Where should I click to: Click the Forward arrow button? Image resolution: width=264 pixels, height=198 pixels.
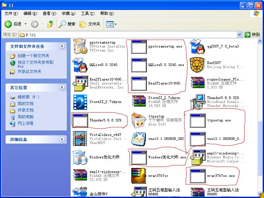coord(35,24)
